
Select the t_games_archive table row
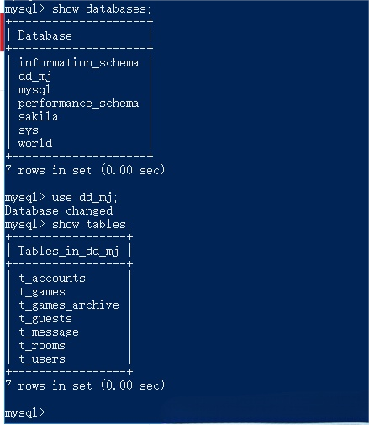[69, 305]
